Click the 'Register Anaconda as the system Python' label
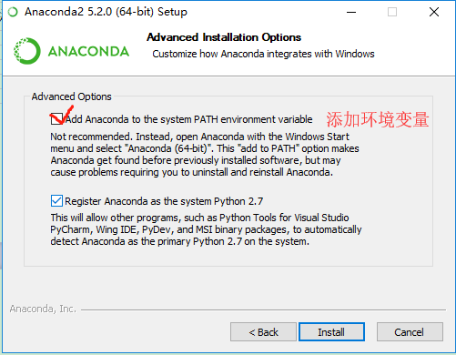 pos(164,201)
